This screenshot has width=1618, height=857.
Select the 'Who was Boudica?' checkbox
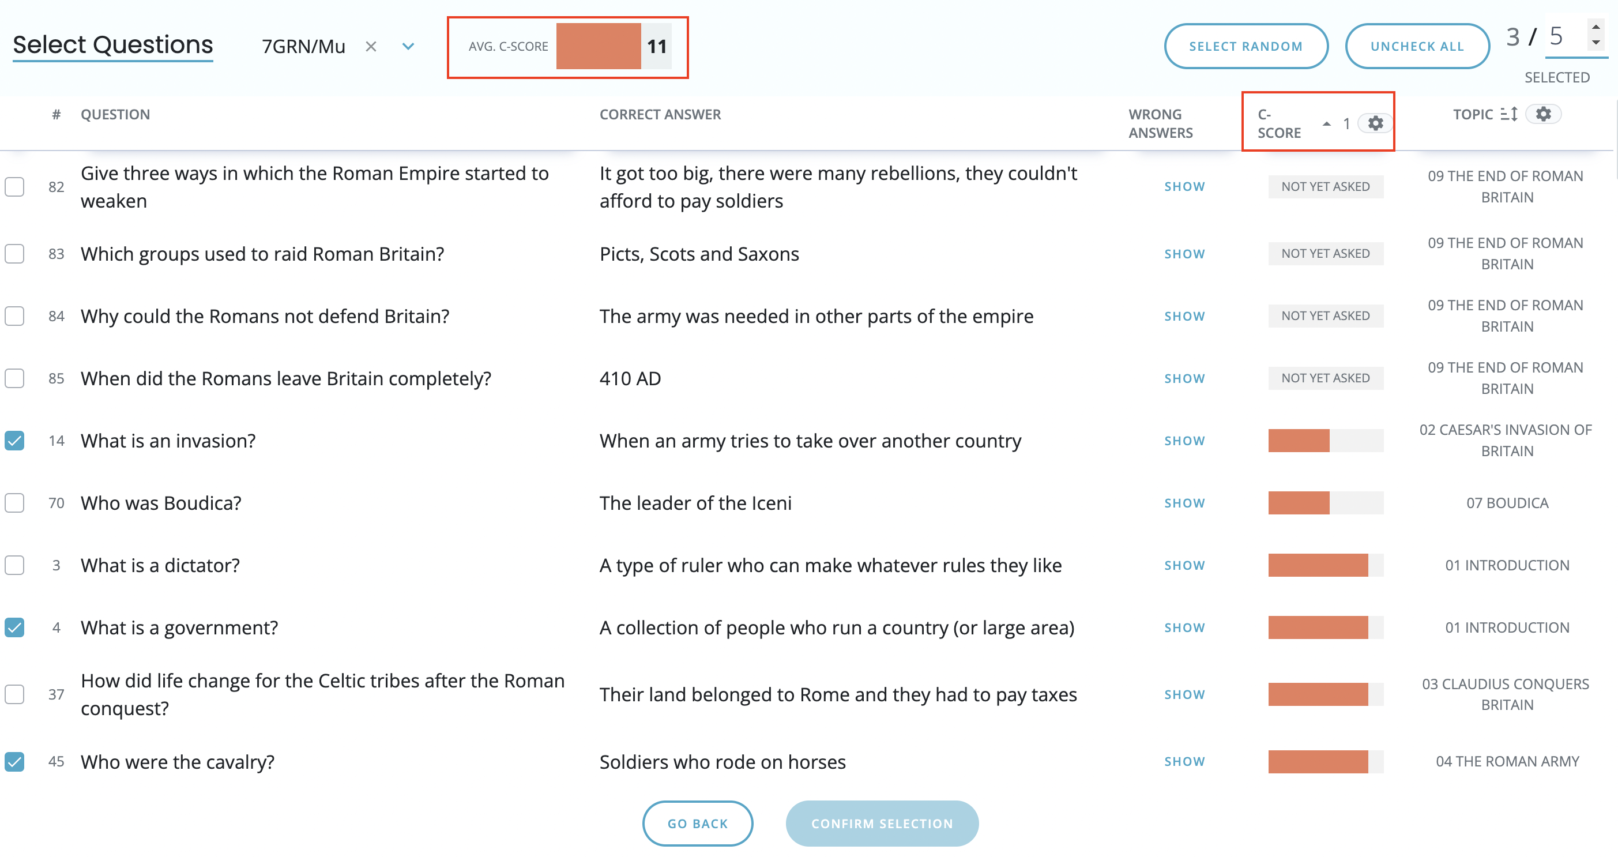[14, 503]
